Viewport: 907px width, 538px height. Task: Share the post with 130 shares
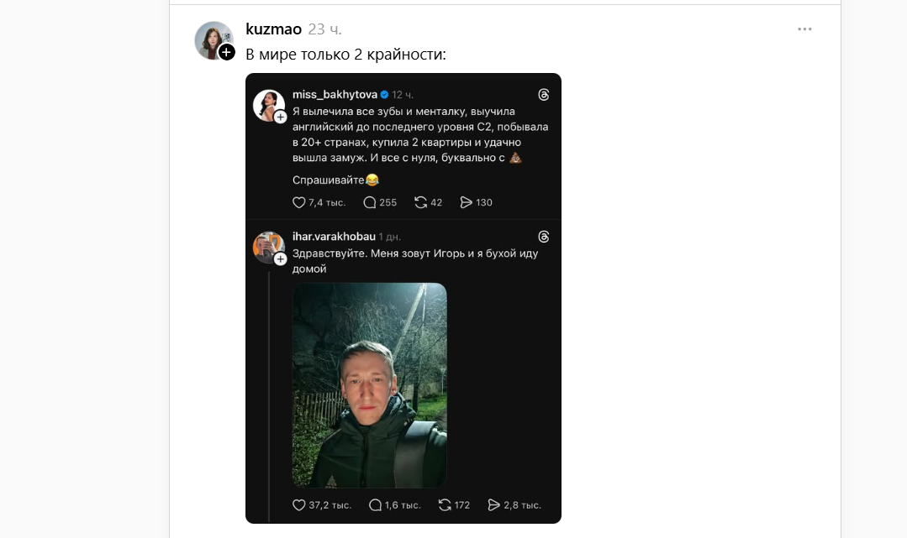(467, 202)
